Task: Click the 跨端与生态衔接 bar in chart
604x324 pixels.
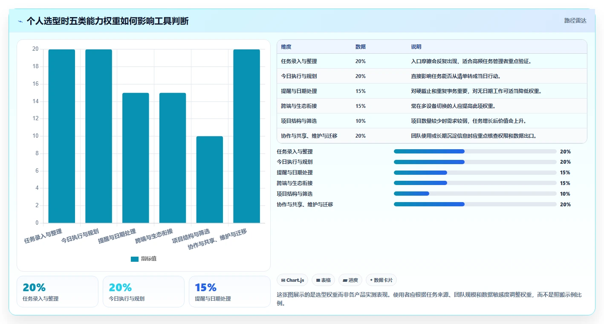Action: [173, 158]
